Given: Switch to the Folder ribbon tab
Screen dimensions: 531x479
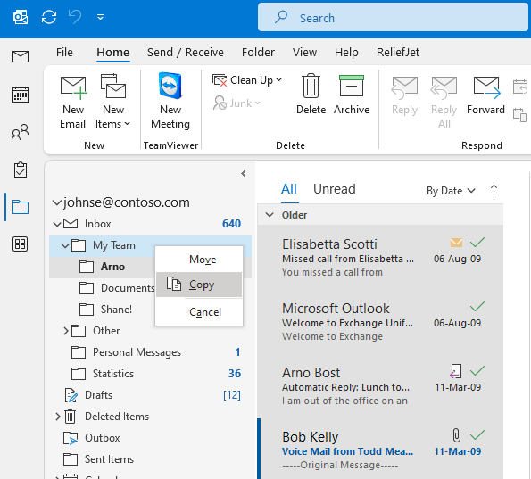Looking at the screenshot, I should click(x=258, y=52).
